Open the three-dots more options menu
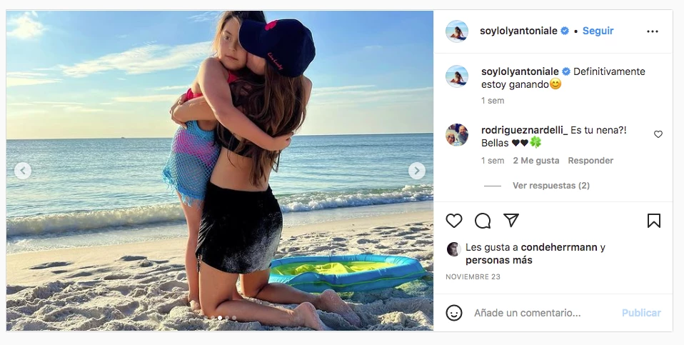The width and height of the screenshot is (684, 345). pos(652,31)
